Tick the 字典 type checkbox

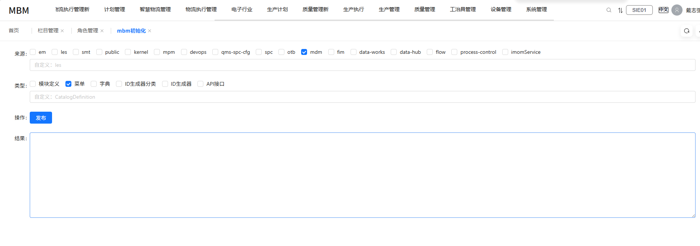tap(94, 84)
